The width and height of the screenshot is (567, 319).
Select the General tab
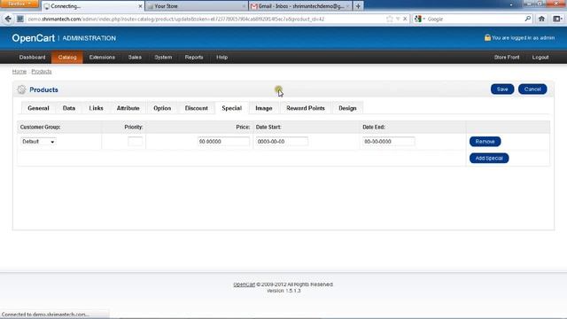(x=38, y=108)
